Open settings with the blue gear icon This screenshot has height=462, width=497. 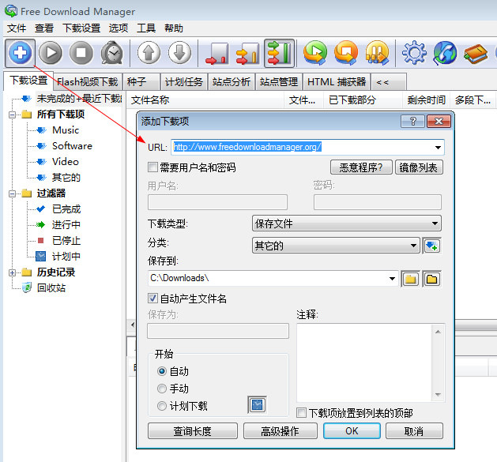point(414,53)
